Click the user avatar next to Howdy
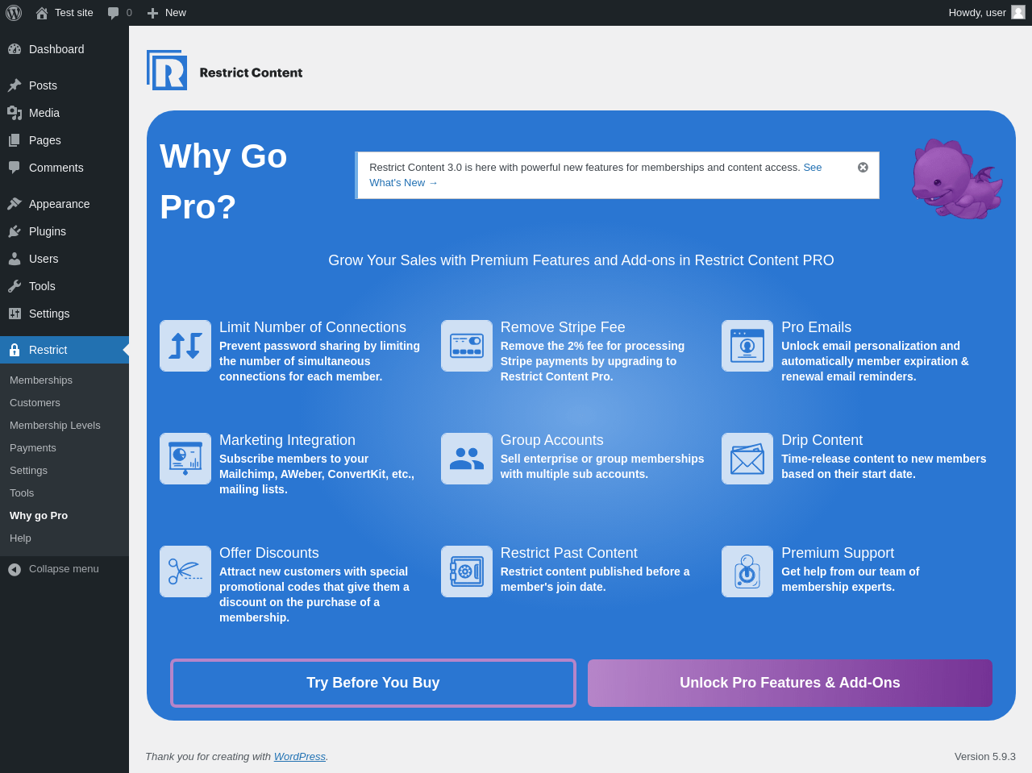1032x773 pixels. coord(1018,12)
